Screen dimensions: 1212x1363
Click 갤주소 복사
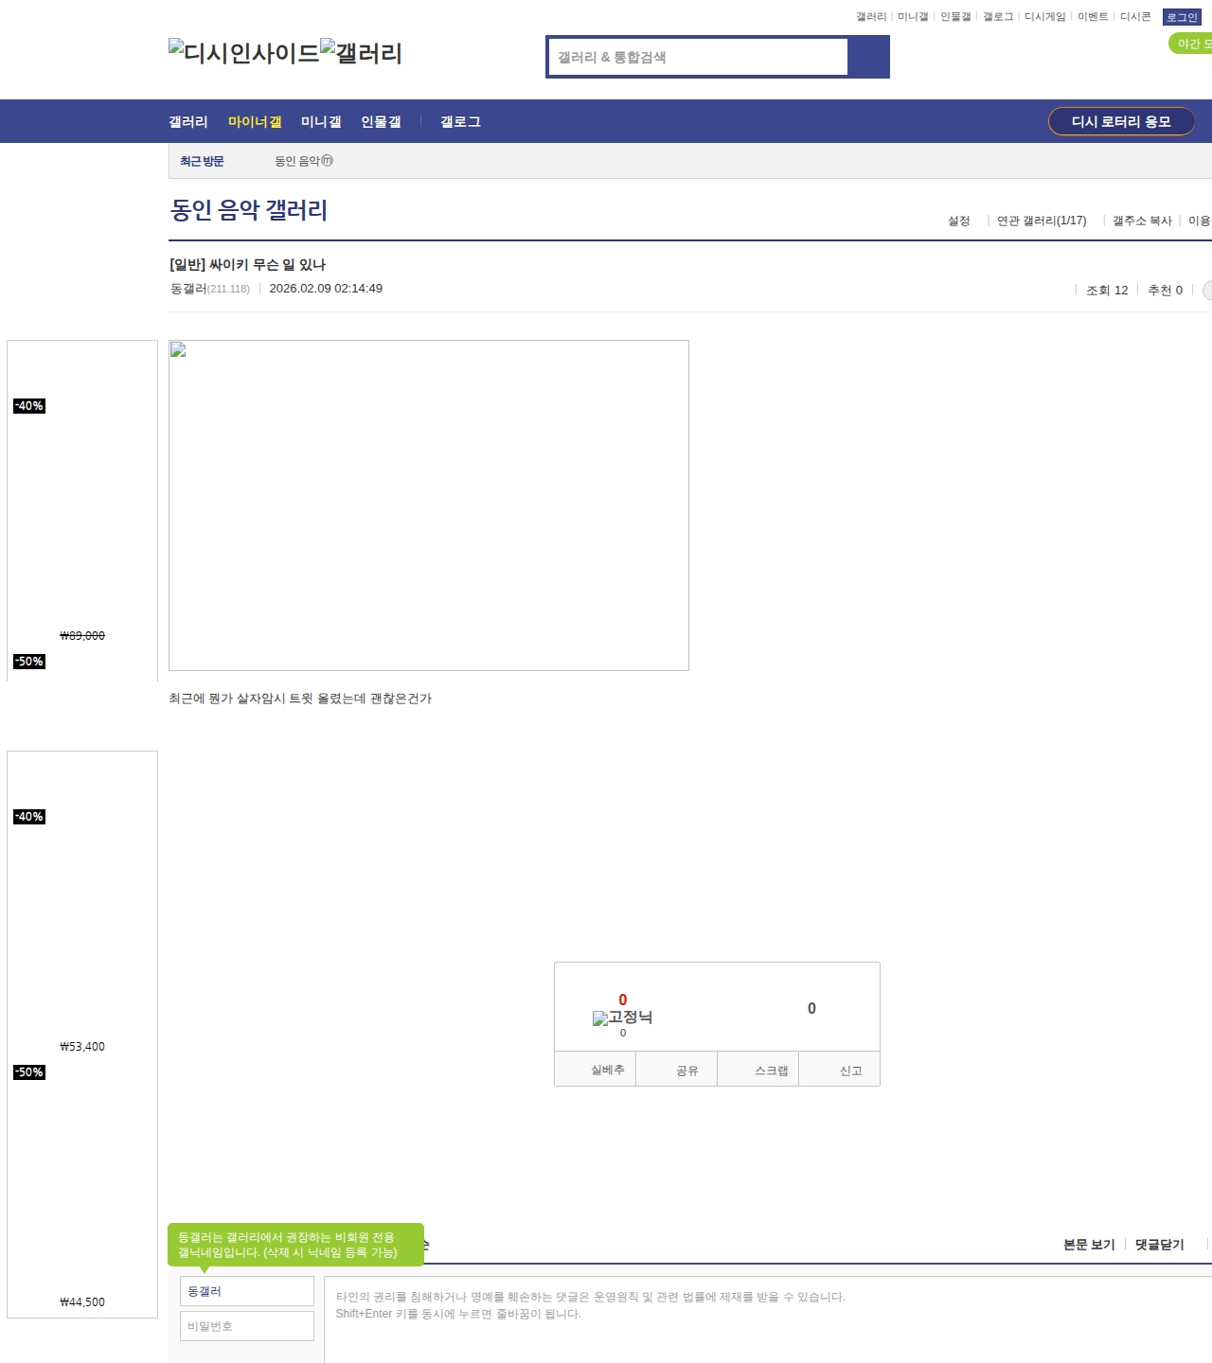1142,221
